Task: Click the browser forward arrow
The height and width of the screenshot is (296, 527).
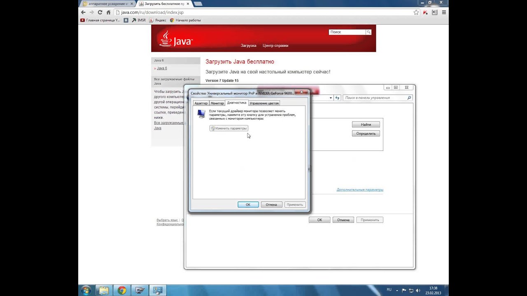Action: (91, 12)
